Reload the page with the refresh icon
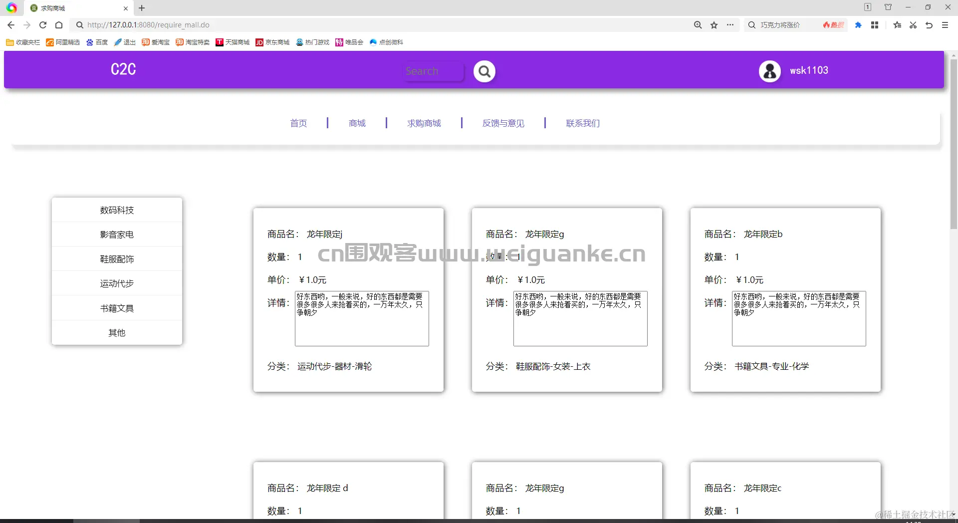Screen dimensions: 958x523 click(43, 25)
